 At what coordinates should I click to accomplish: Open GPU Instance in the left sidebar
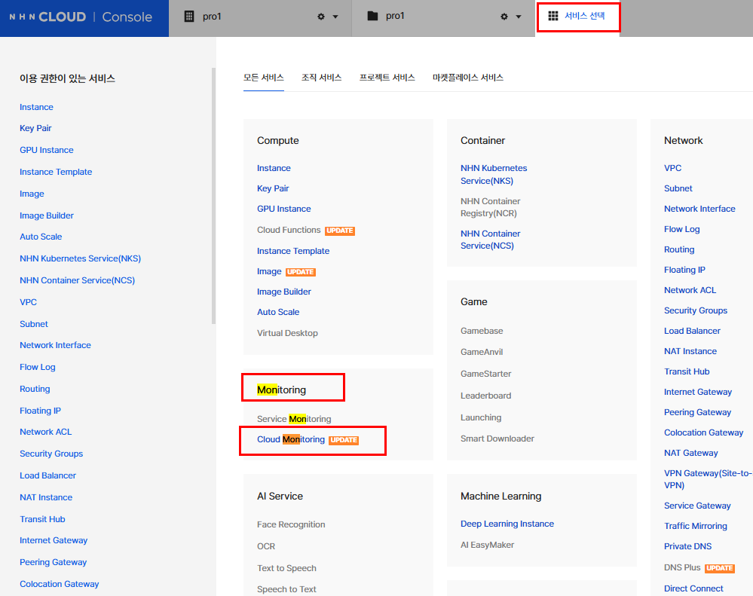[x=47, y=150]
